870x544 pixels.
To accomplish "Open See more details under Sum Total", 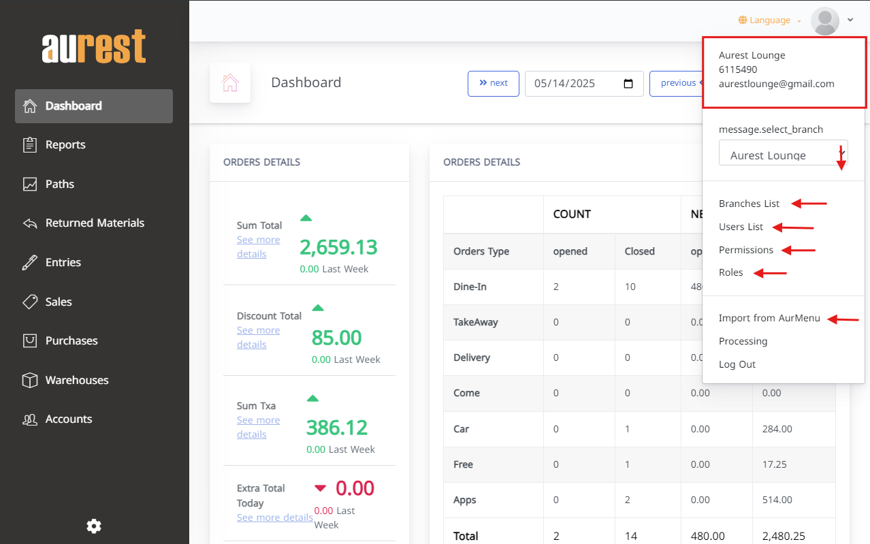I will [258, 246].
